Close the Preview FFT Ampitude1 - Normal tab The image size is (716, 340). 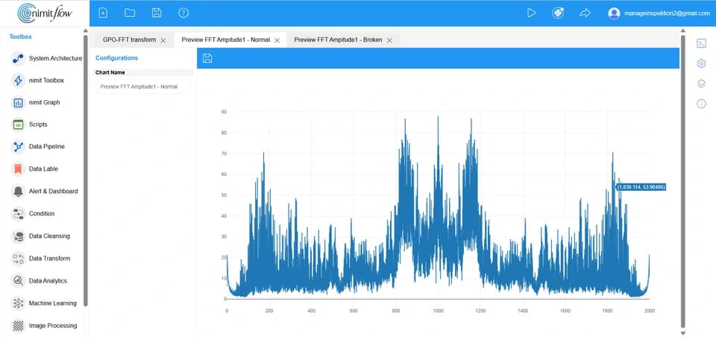click(277, 40)
